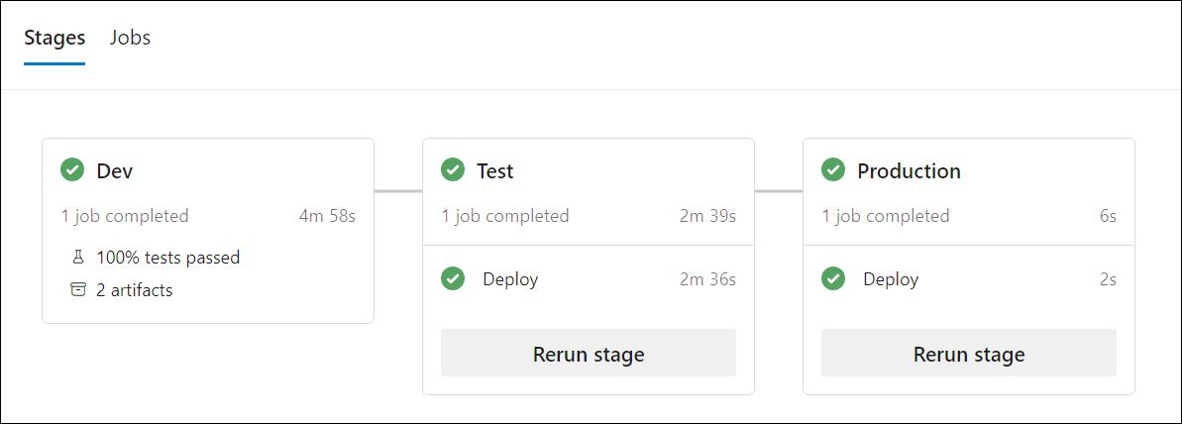This screenshot has width=1182, height=424.
Task: Rerun the Production stage
Action: (x=969, y=354)
